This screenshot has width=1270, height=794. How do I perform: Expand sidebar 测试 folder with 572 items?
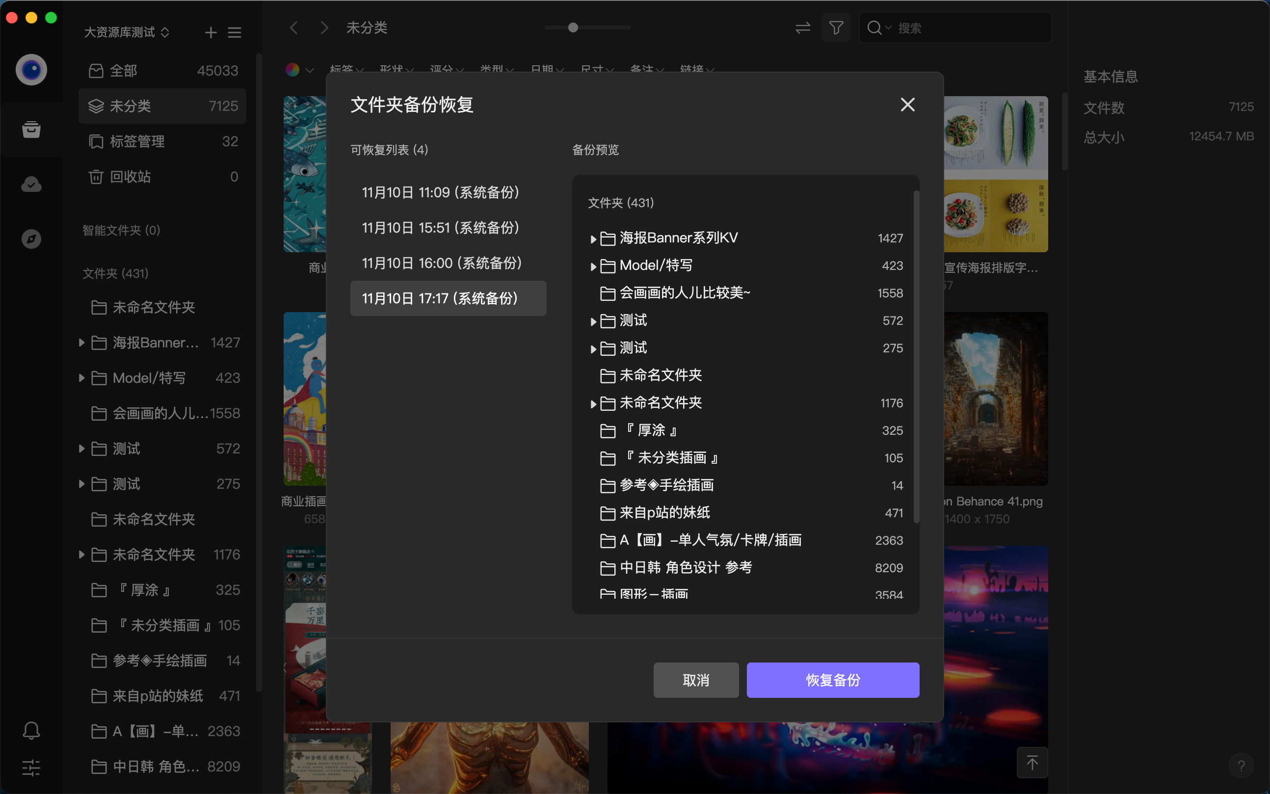coord(81,449)
